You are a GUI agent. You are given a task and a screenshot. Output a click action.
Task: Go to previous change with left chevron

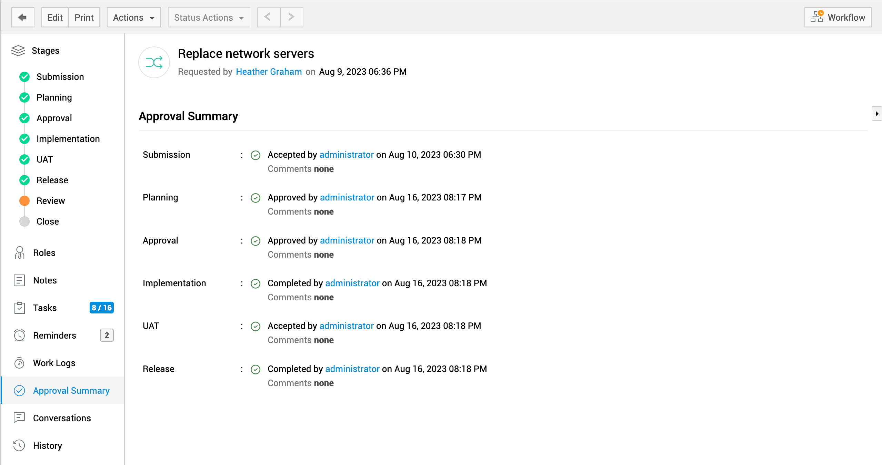click(269, 17)
